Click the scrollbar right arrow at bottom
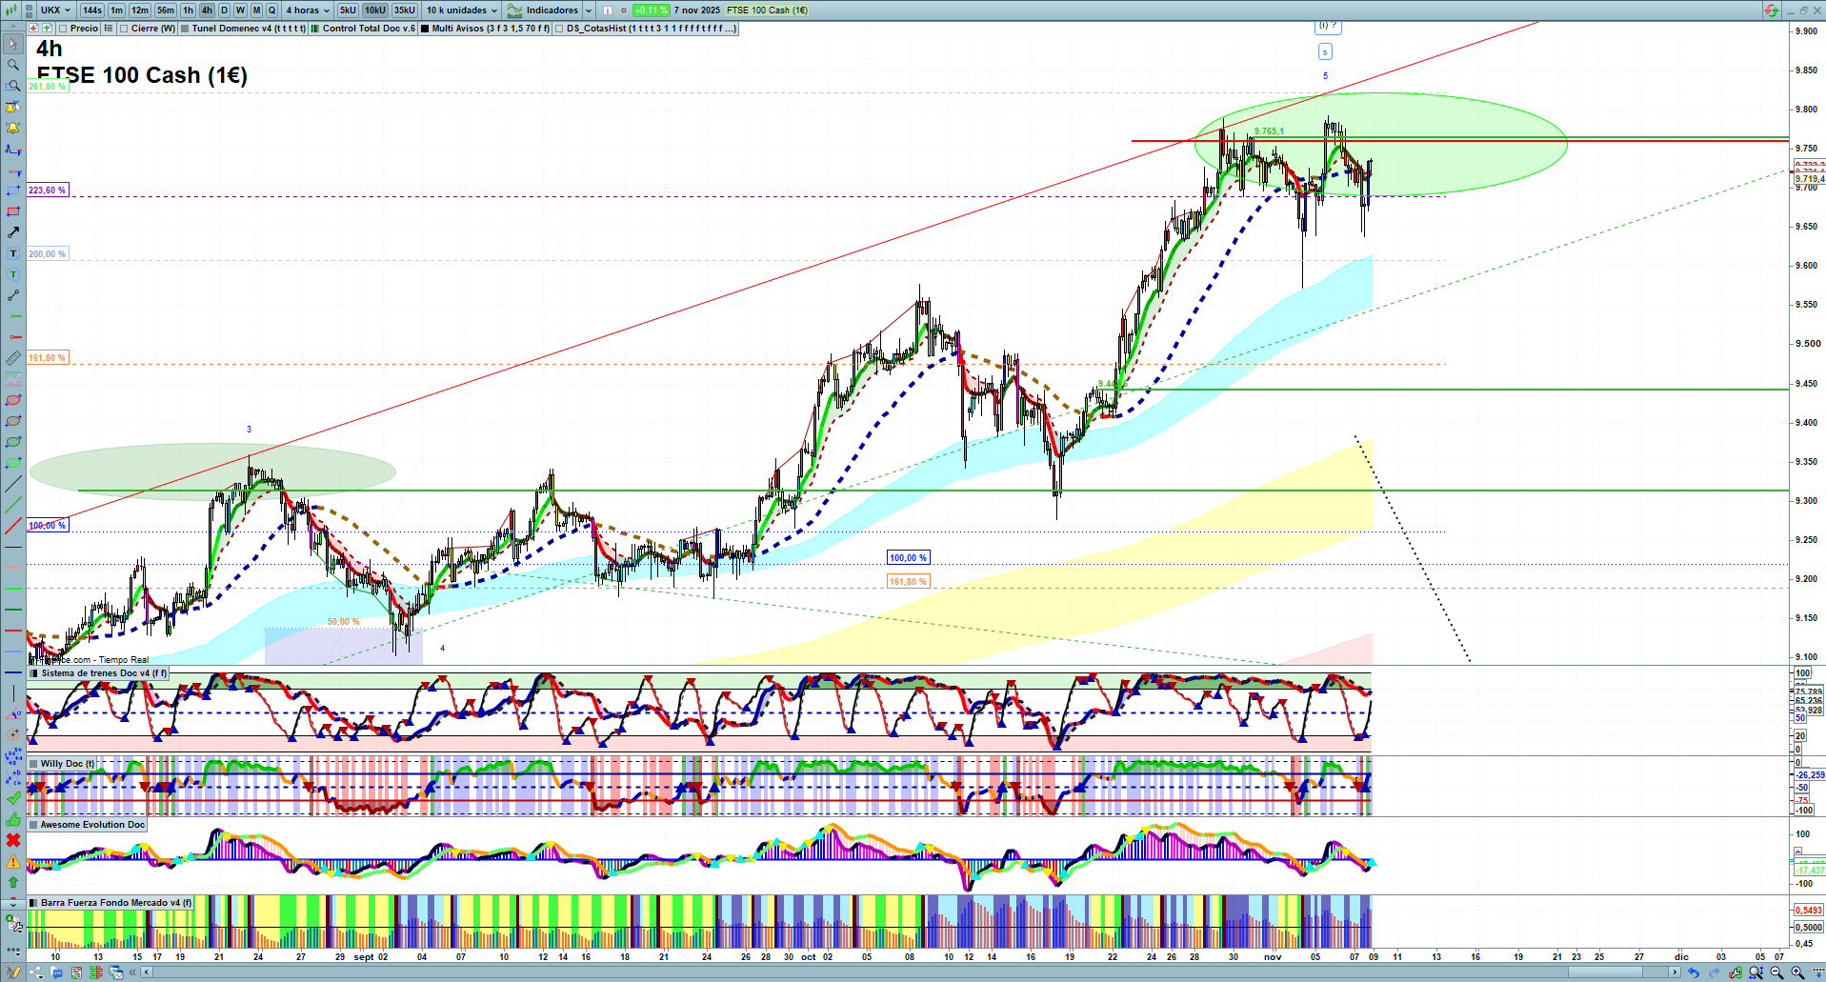Screen dimensions: 1826x982 (x=1675, y=972)
